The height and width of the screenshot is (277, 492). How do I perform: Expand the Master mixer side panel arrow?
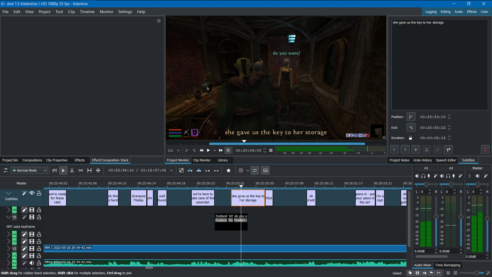coord(469,176)
